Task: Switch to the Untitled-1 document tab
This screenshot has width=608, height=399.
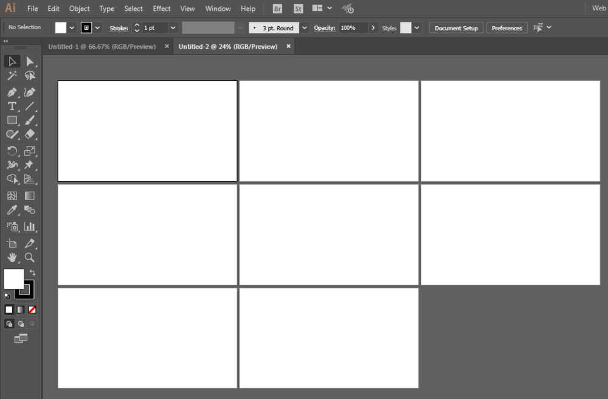Action: [x=102, y=46]
